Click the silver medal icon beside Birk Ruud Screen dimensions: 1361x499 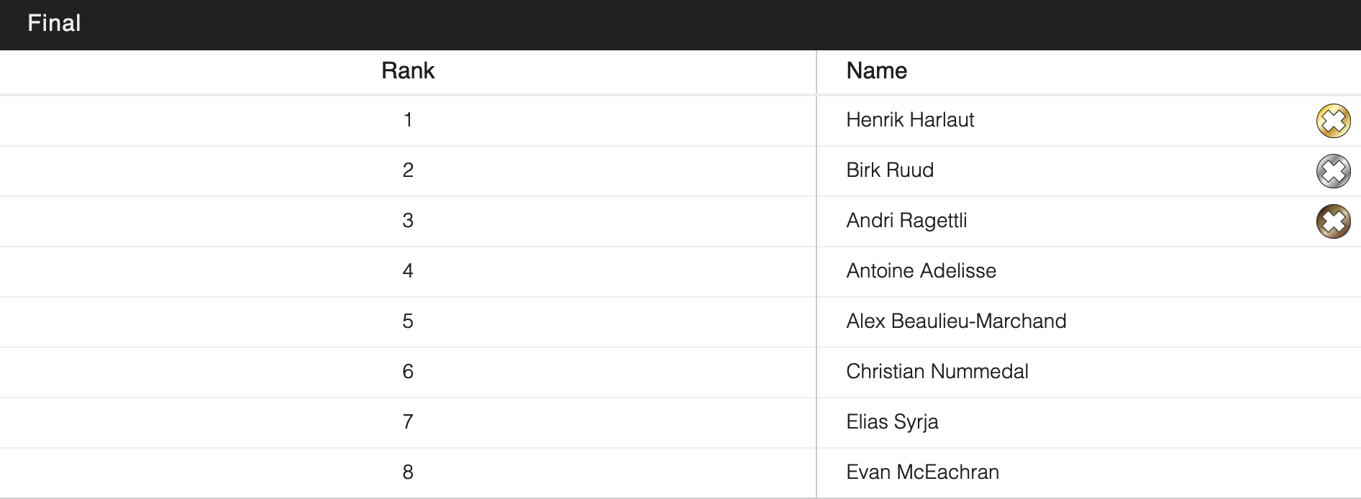pos(1333,171)
